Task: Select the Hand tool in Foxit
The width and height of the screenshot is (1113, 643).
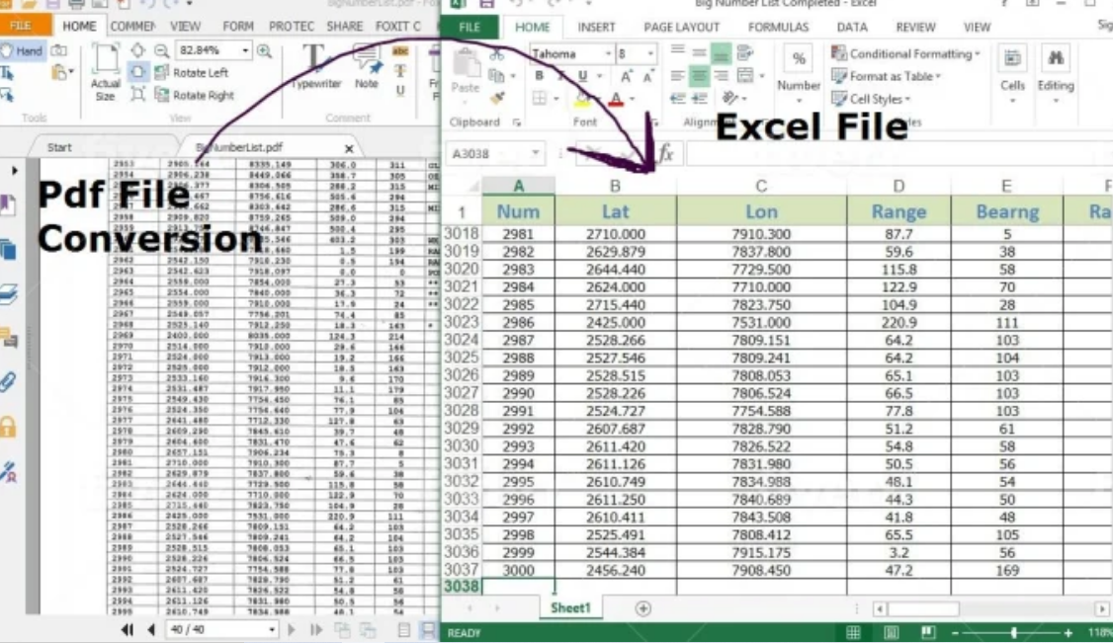Action: tap(22, 50)
